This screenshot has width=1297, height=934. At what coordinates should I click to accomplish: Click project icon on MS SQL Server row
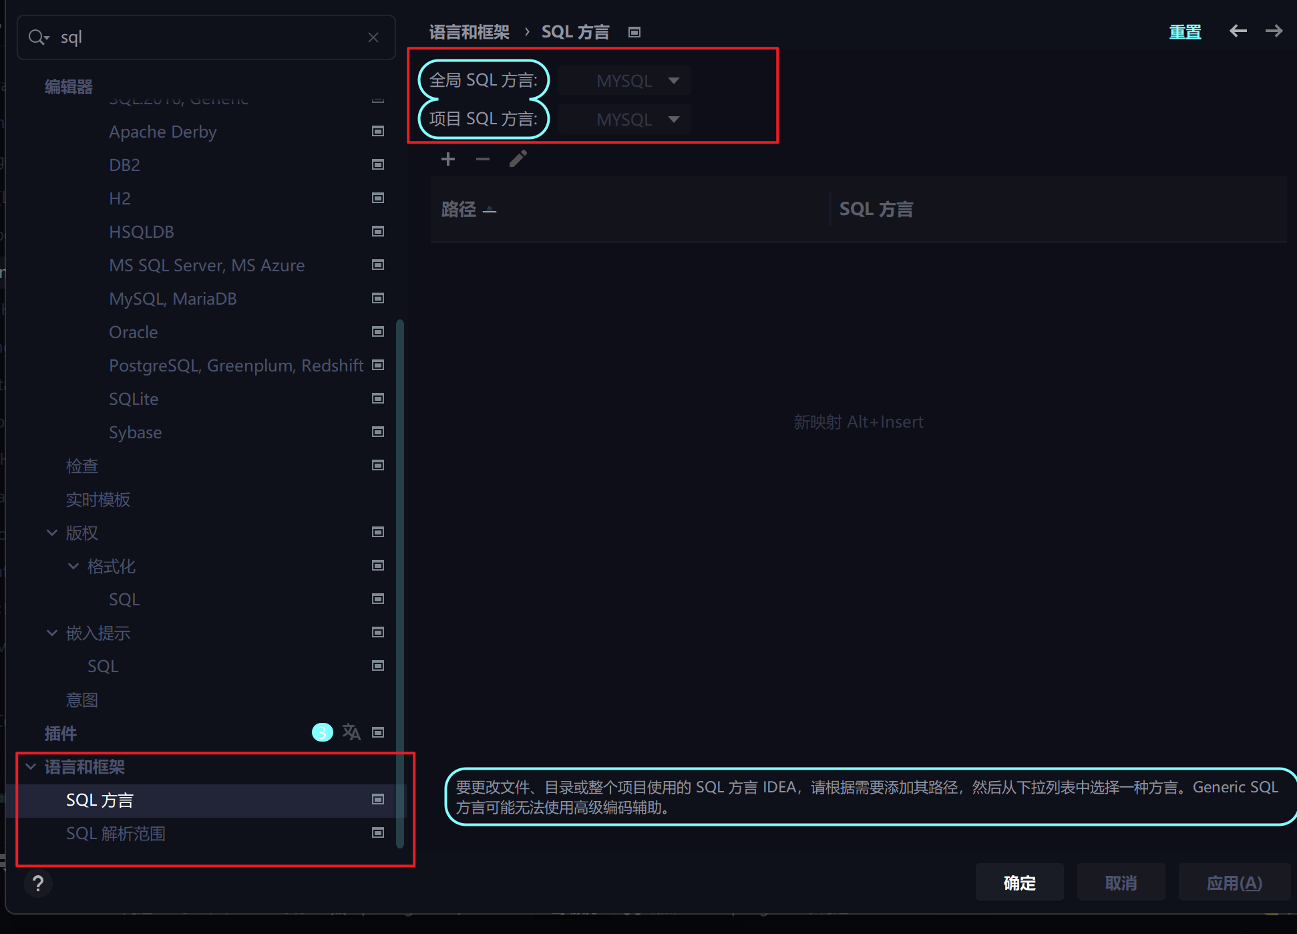378,265
